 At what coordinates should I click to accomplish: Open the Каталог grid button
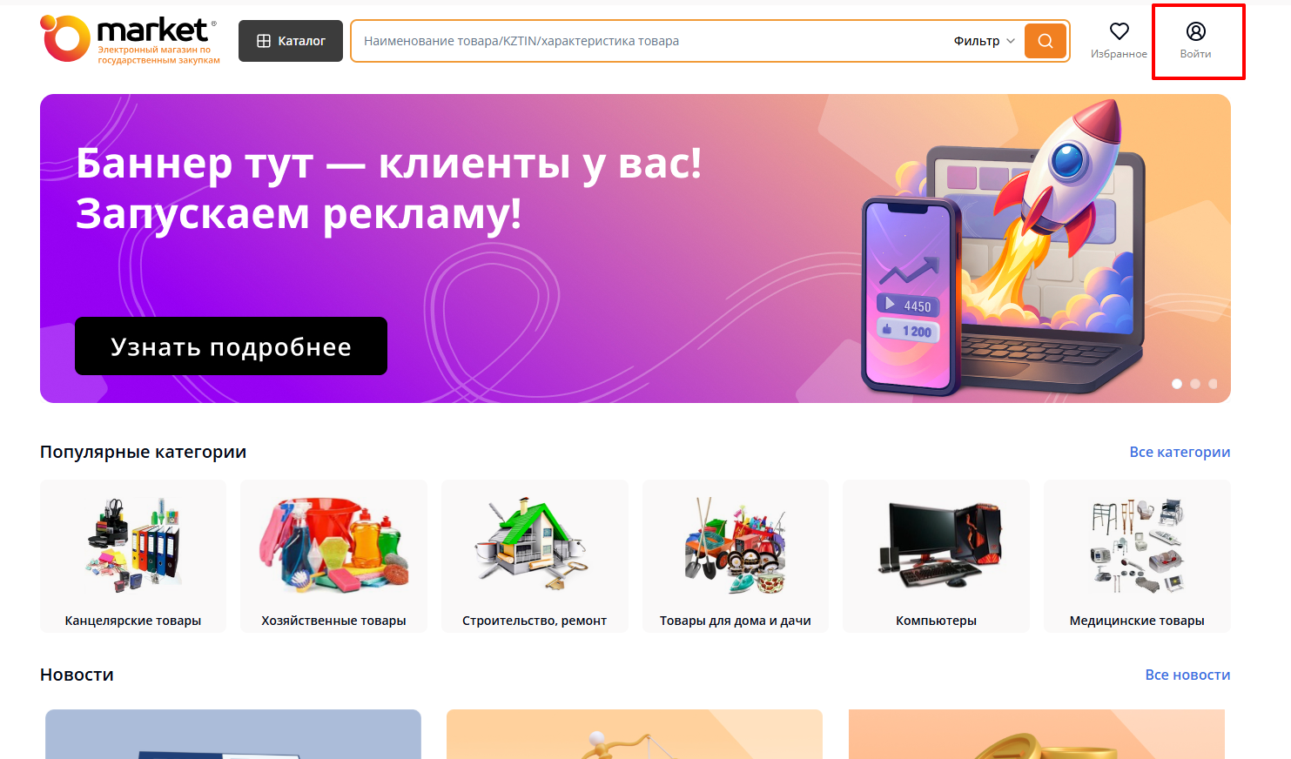[291, 41]
